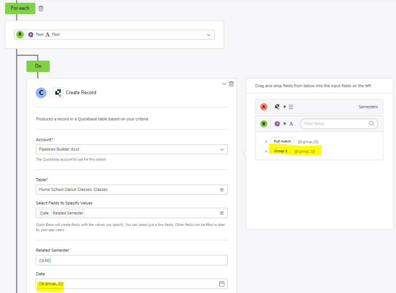Click the purple Text icon in step B row
This screenshot has width=396, height=293.
pyautogui.click(x=277, y=124)
